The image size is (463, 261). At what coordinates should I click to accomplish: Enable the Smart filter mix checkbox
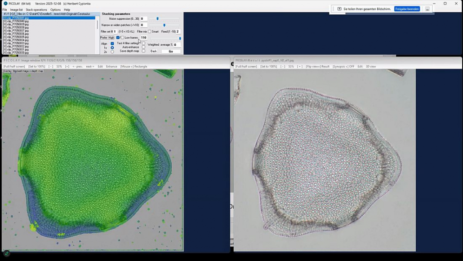coord(150,32)
